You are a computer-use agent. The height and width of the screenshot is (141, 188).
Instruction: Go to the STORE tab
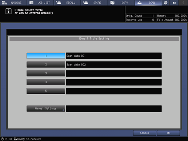pyautogui.click(x=94, y=3)
